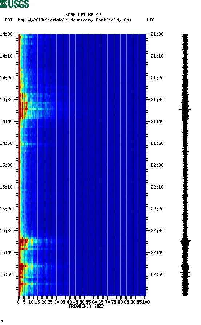The image size is (201, 325).
Task: Click the high-energy burst near 15:35 in spectrogram
Action: [x=23, y=241]
